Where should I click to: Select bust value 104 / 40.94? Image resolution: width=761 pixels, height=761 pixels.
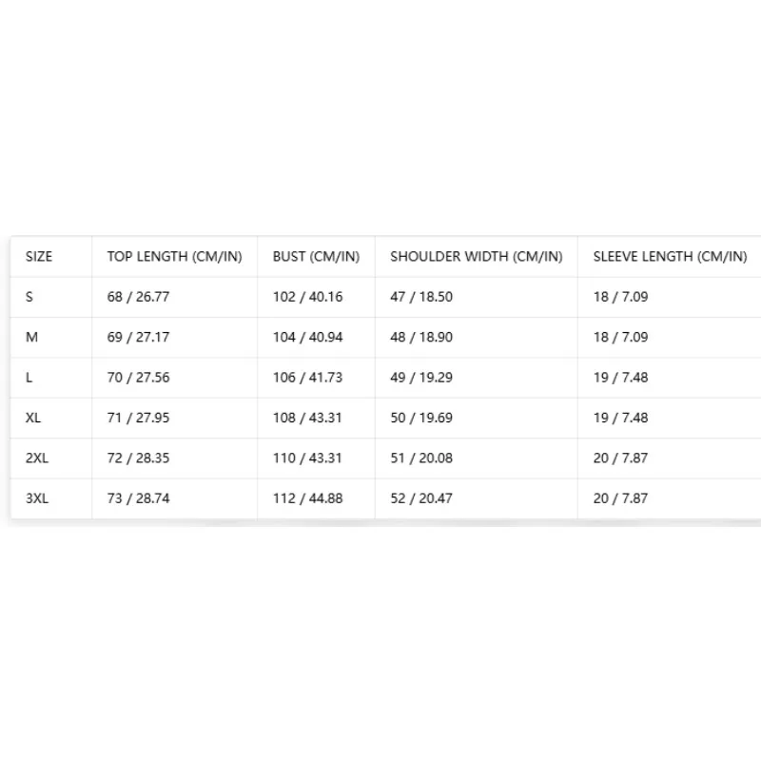[x=307, y=337]
